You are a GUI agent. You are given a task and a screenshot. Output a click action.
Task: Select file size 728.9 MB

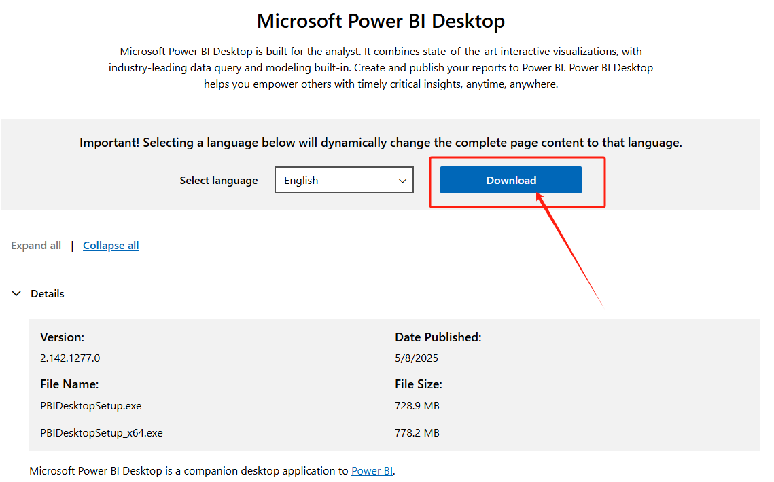(x=417, y=405)
